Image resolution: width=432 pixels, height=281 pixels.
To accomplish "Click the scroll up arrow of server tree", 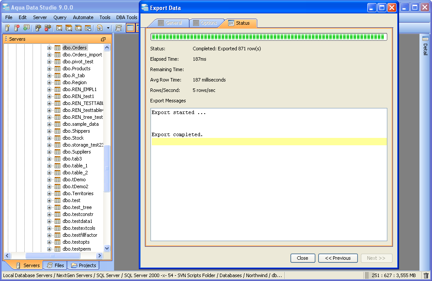I will point(107,47).
